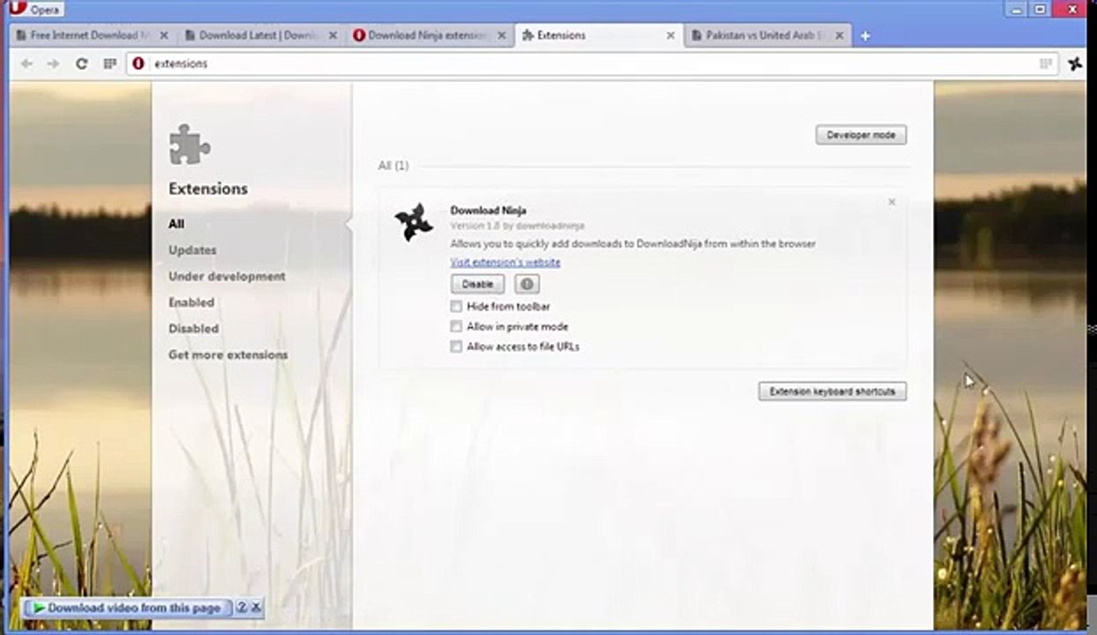Screen dimensions: 1097x635
Task: Open Get more extensions
Action: click(x=228, y=355)
